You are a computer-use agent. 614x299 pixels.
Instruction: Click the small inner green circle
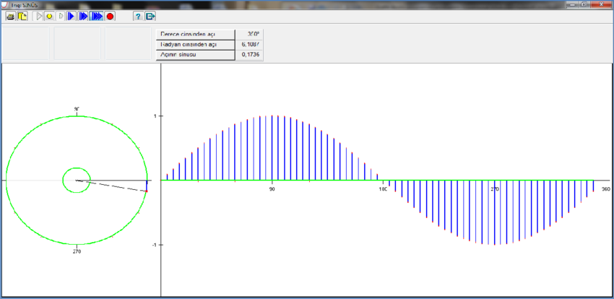click(64, 181)
